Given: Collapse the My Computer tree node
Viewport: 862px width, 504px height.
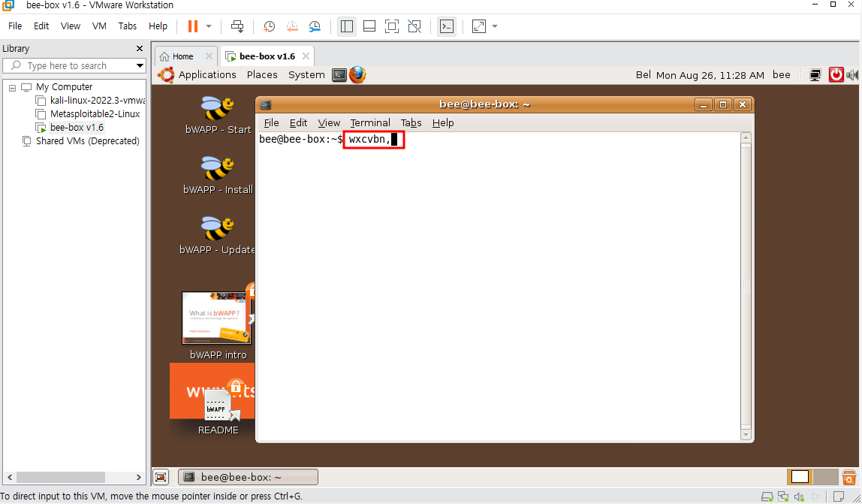Looking at the screenshot, I should click(x=12, y=87).
